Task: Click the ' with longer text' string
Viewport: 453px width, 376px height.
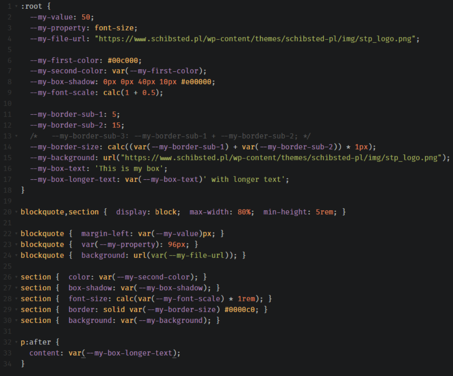Action: tap(244, 179)
